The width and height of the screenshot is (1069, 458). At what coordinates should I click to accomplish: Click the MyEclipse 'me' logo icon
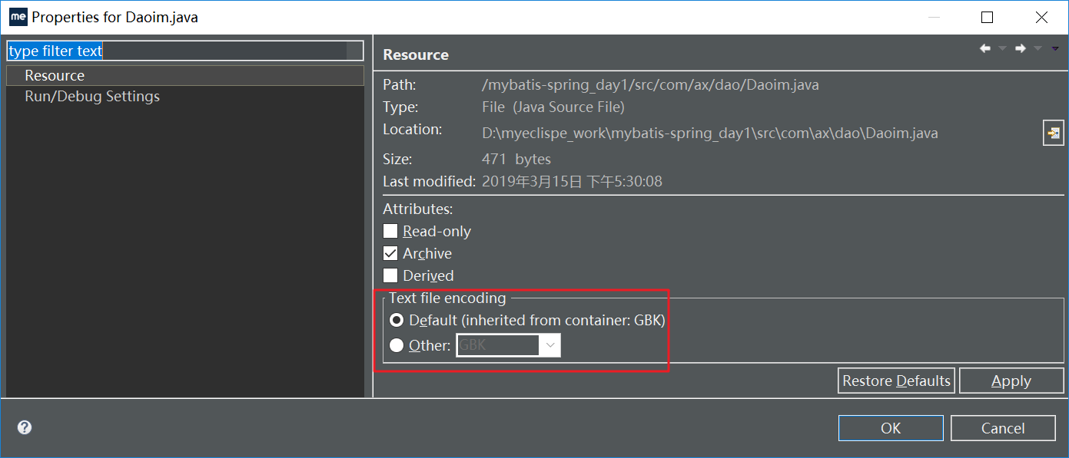18,17
